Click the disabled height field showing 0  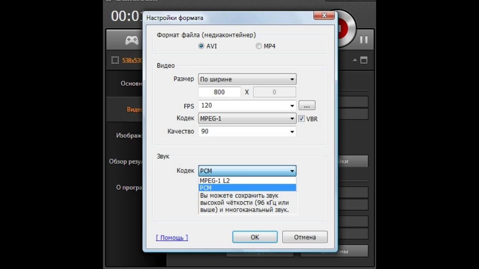point(274,92)
